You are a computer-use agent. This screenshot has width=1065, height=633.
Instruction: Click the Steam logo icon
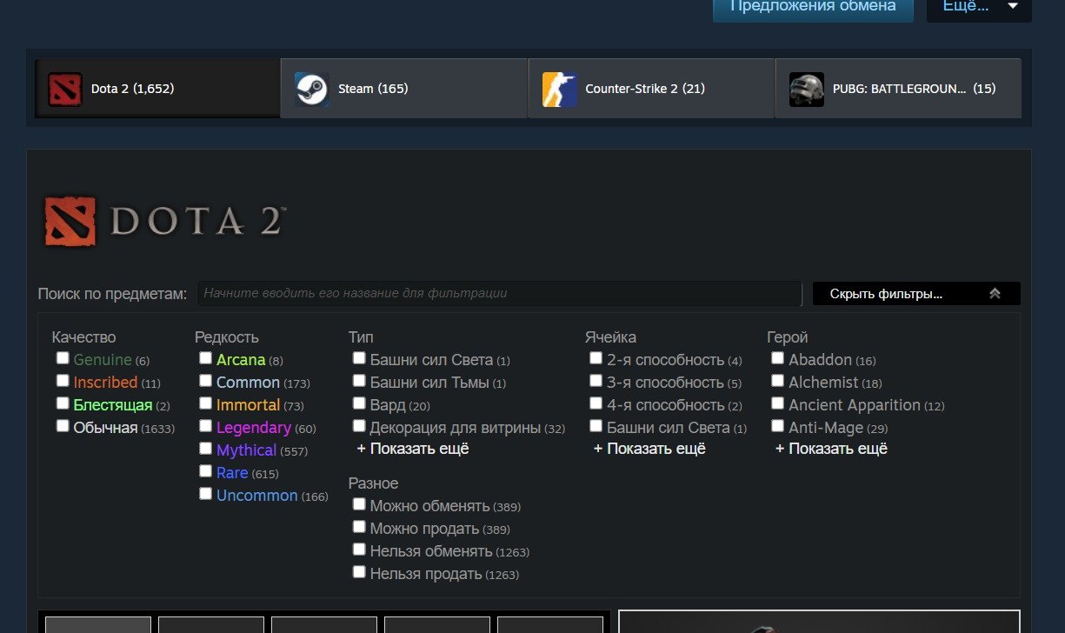point(311,89)
